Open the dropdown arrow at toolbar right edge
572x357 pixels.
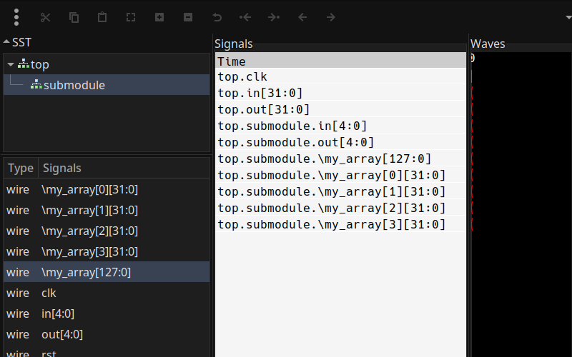click(x=568, y=17)
